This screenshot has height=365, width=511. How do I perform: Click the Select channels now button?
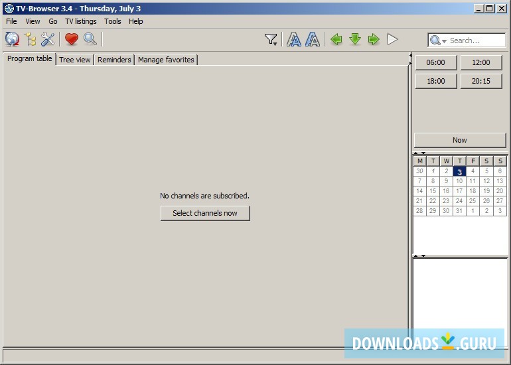pyautogui.click(x=205, y=213)
